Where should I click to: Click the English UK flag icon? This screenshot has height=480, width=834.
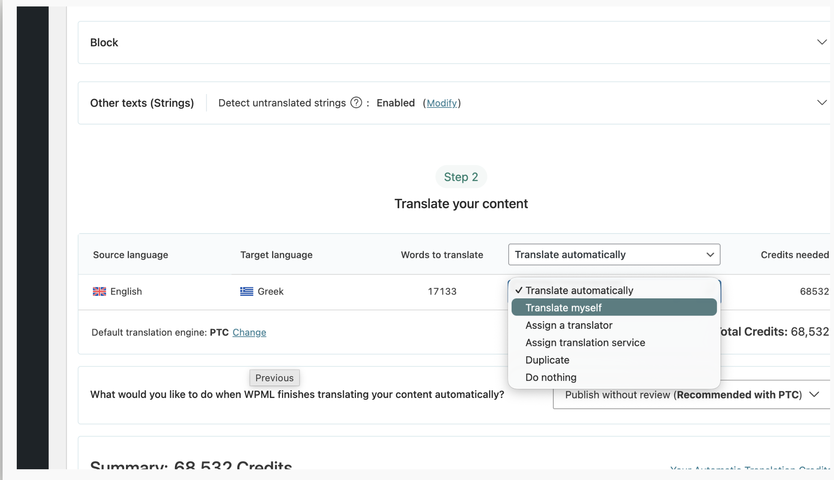click(x=99, y=292)
